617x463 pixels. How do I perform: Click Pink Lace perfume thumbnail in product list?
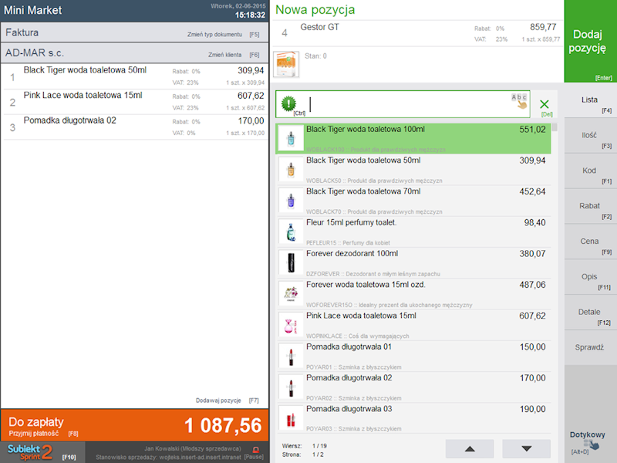click(291, 325)
